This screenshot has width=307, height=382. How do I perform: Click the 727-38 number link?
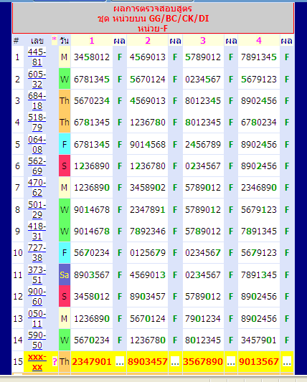point(37,253)
